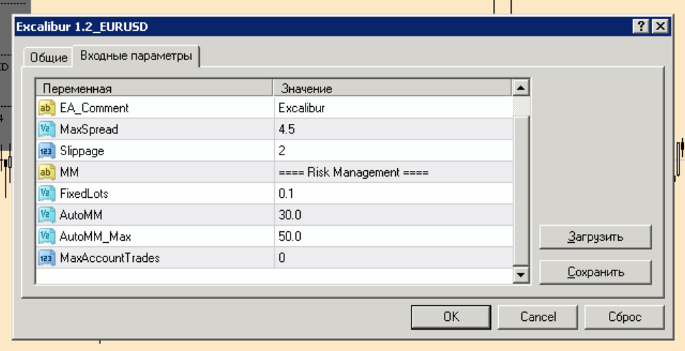Click the Slippage value 2
Viewport: 685px width, 351px height.
point(394,151)
